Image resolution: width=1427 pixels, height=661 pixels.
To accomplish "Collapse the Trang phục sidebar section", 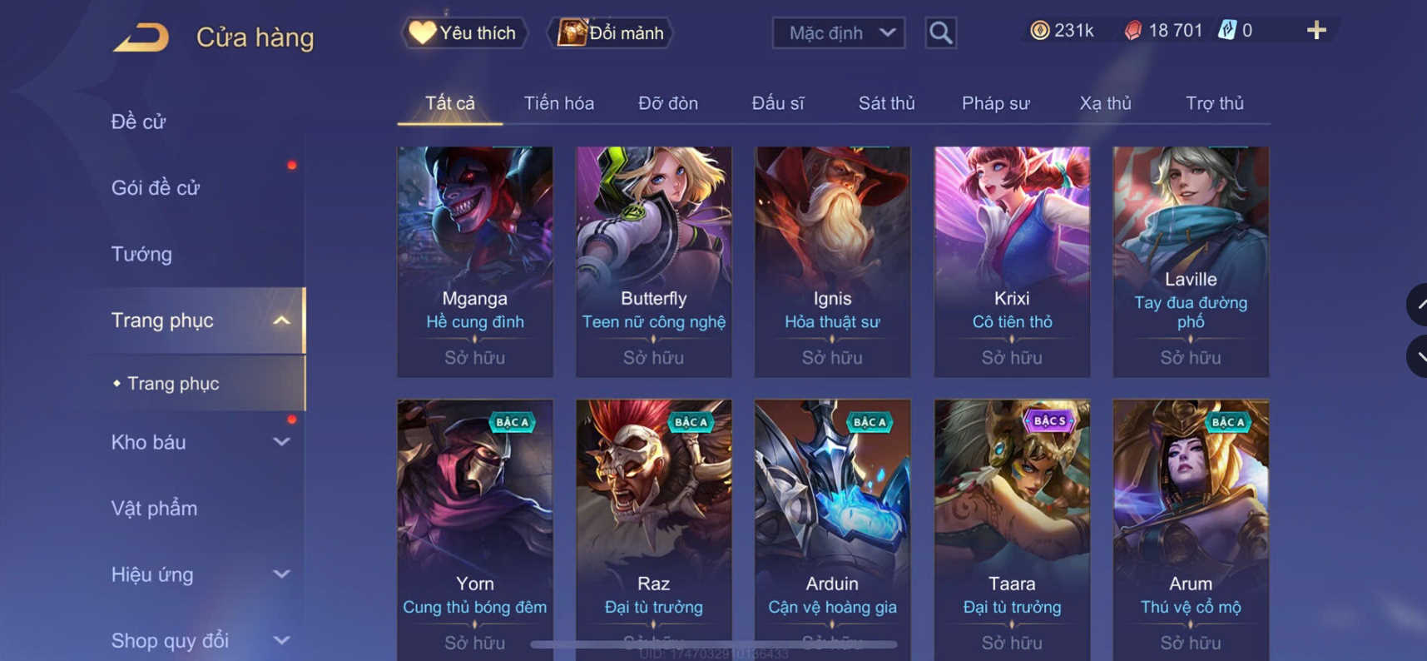I will click(282, 321).
